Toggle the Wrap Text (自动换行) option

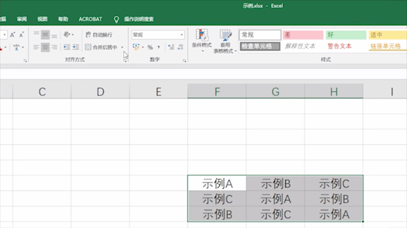click(x=99, y=35)
